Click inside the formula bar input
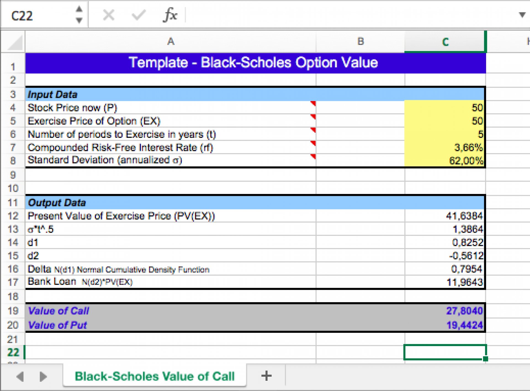530x391 pixels. (x=351, y=15)
